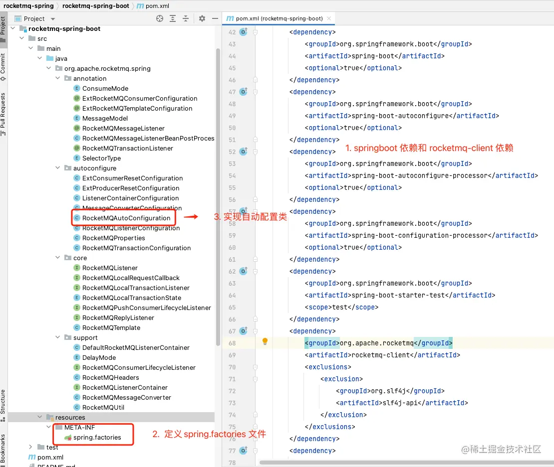Click the gutter override marker on line 42
This screenshot has width=554, height=467.
[x=244, y=32]
